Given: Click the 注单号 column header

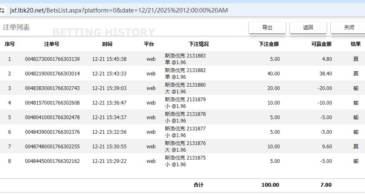Looking at the screenshot, I should point(52,44).
